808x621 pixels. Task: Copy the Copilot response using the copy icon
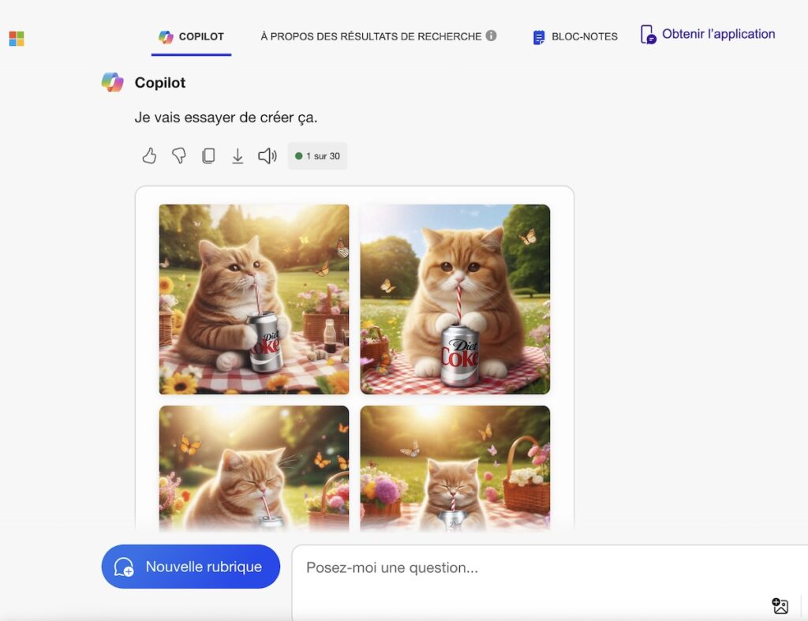click(x=208, y=156)
